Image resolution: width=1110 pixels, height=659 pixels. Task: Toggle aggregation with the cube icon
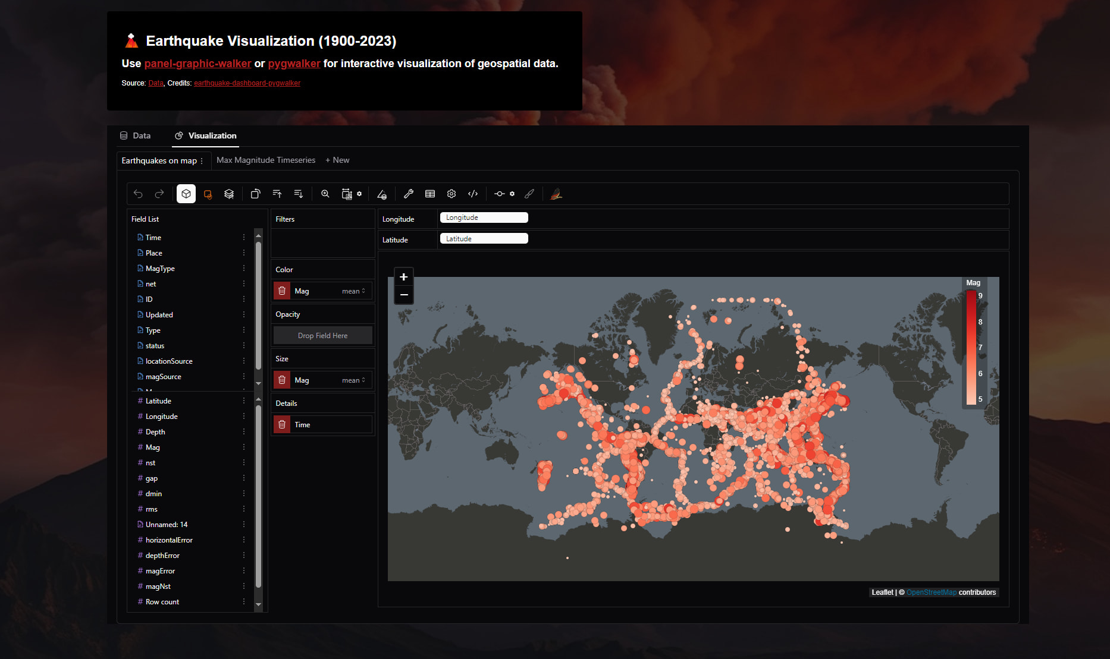186,194
